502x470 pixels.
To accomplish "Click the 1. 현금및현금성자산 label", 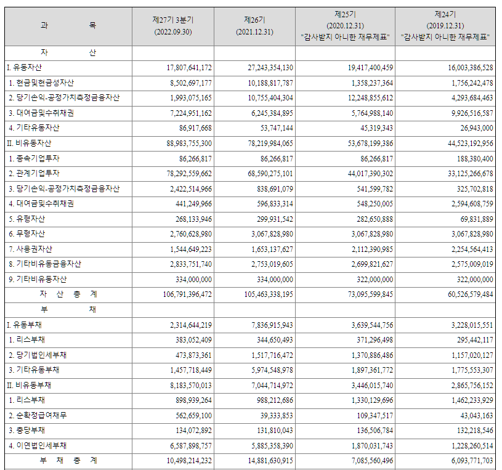I will click(41, 83).
